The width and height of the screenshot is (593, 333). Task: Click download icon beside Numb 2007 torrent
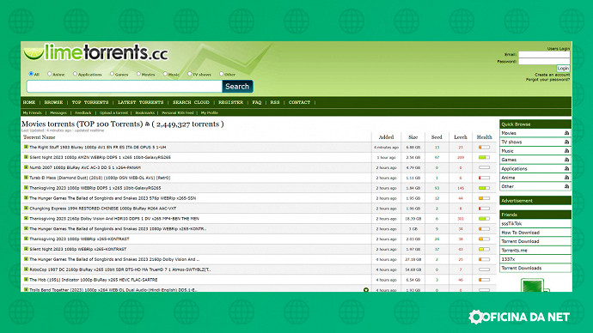(x=26, y=167)
